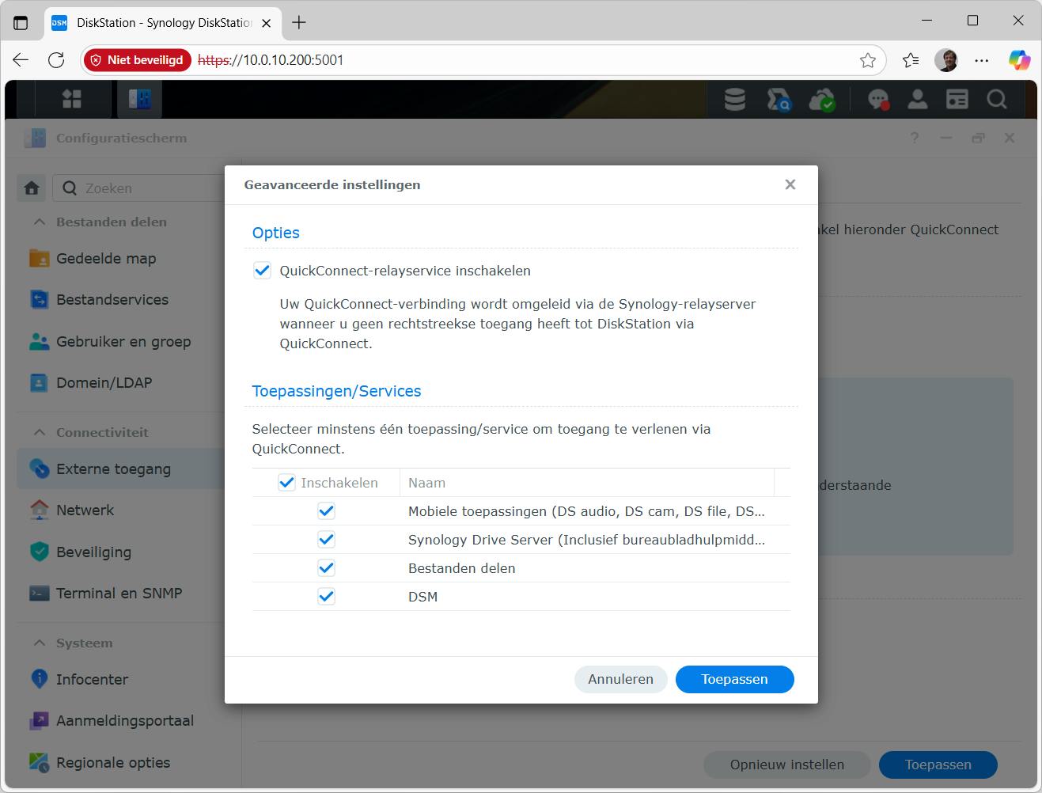Screen dimensions: 1042x793
Task: Select the Bestanden delen row text in table
Action: [x=461, y=568]
